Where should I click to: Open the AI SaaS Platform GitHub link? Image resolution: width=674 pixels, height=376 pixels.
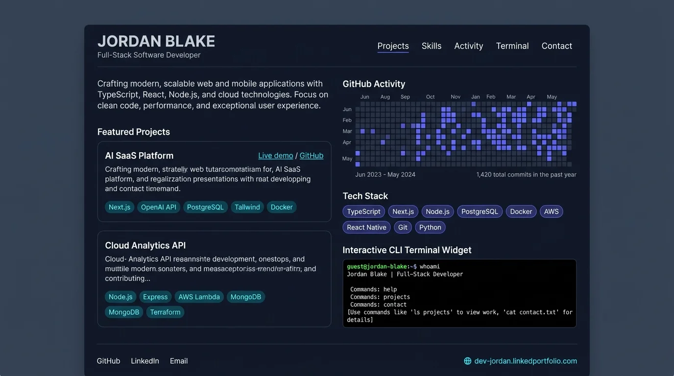[312, 156]
